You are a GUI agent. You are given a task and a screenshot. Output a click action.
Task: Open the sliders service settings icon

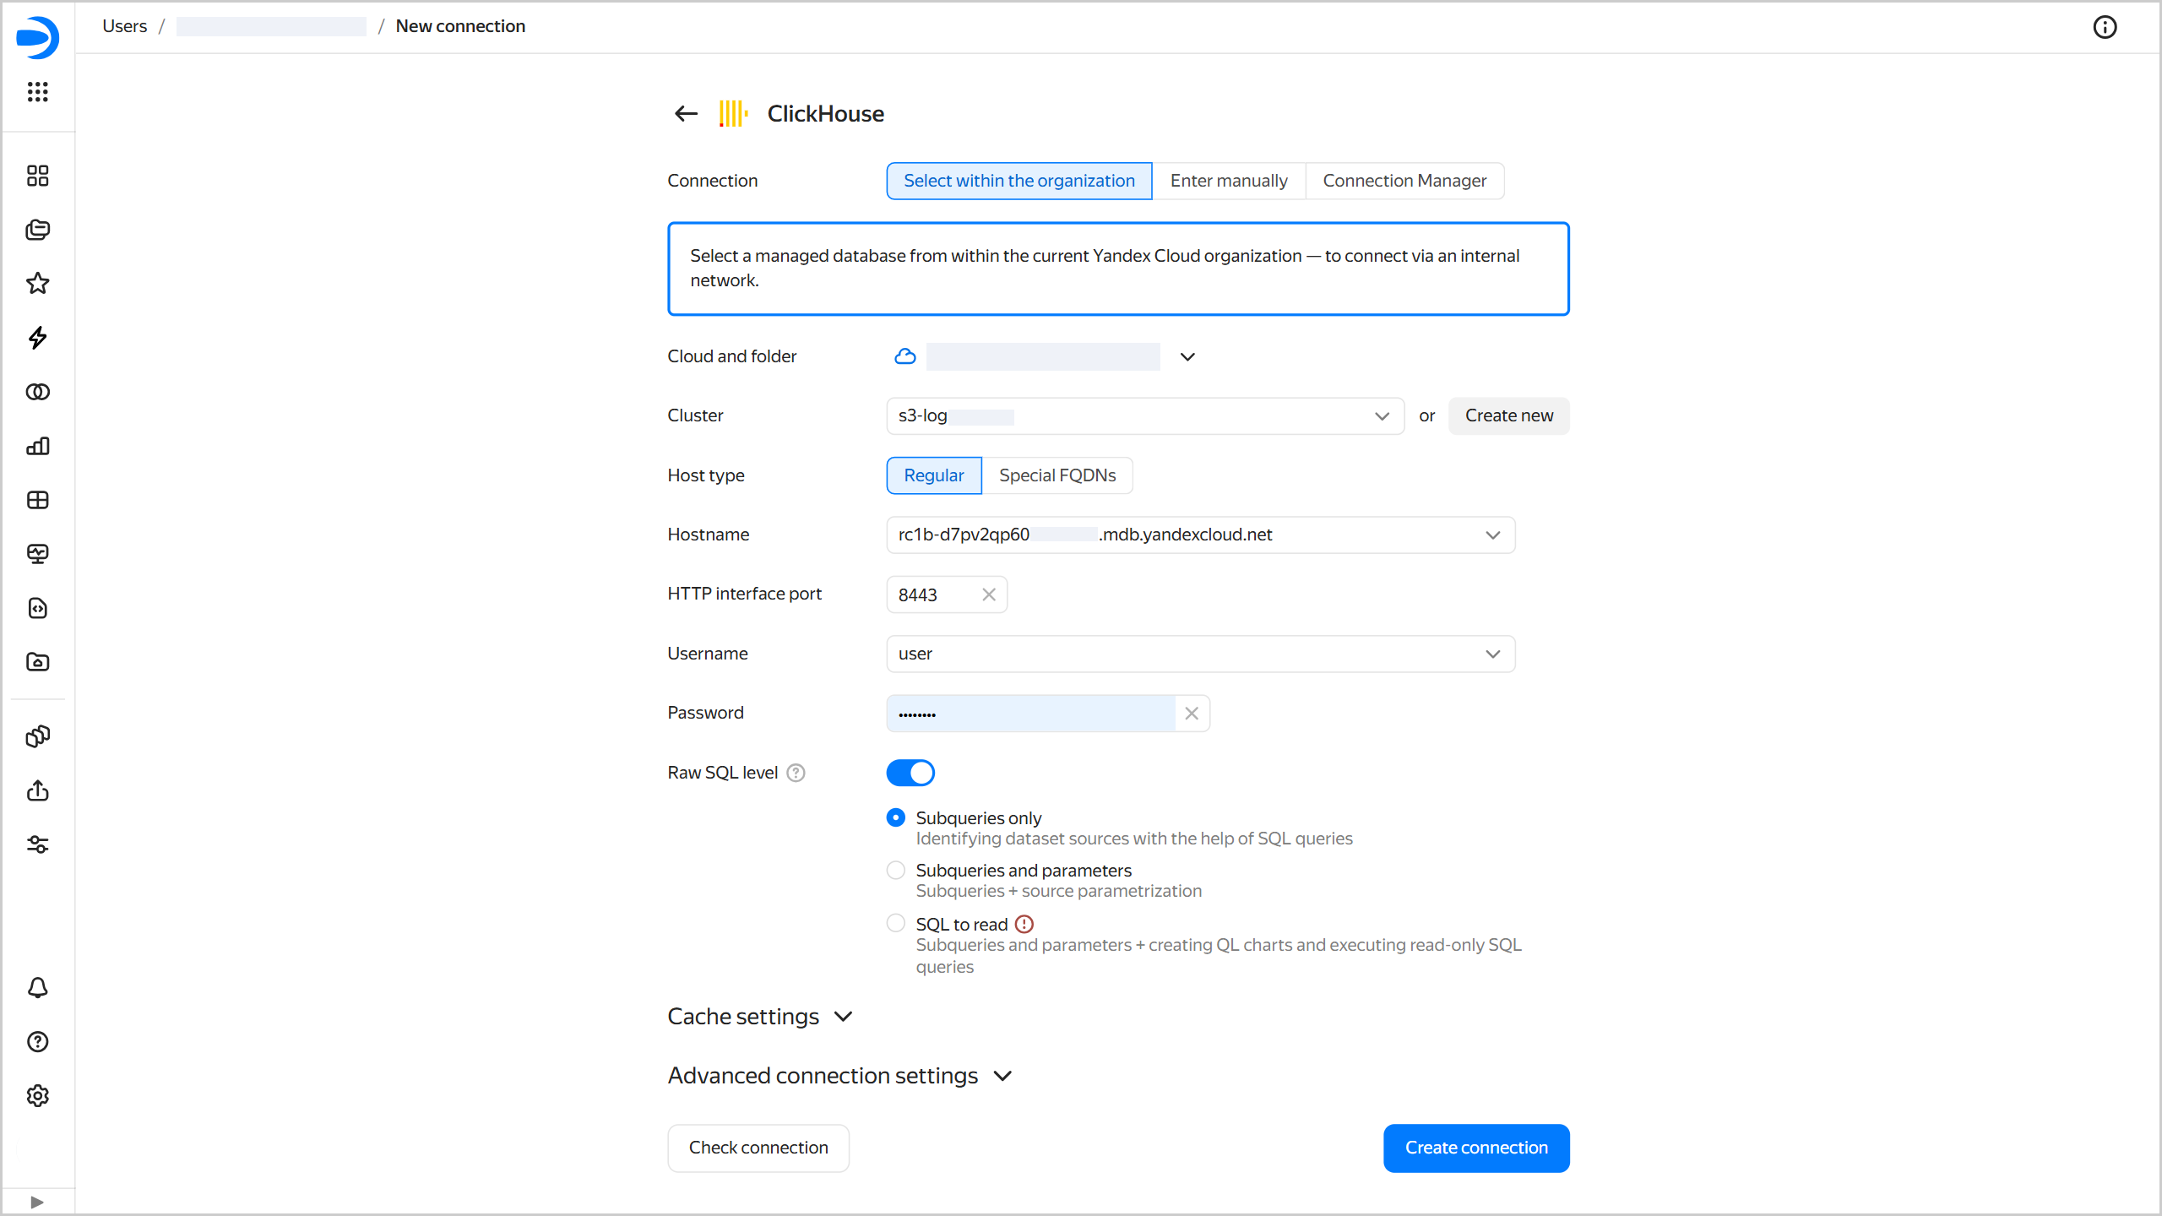point(38,844)
